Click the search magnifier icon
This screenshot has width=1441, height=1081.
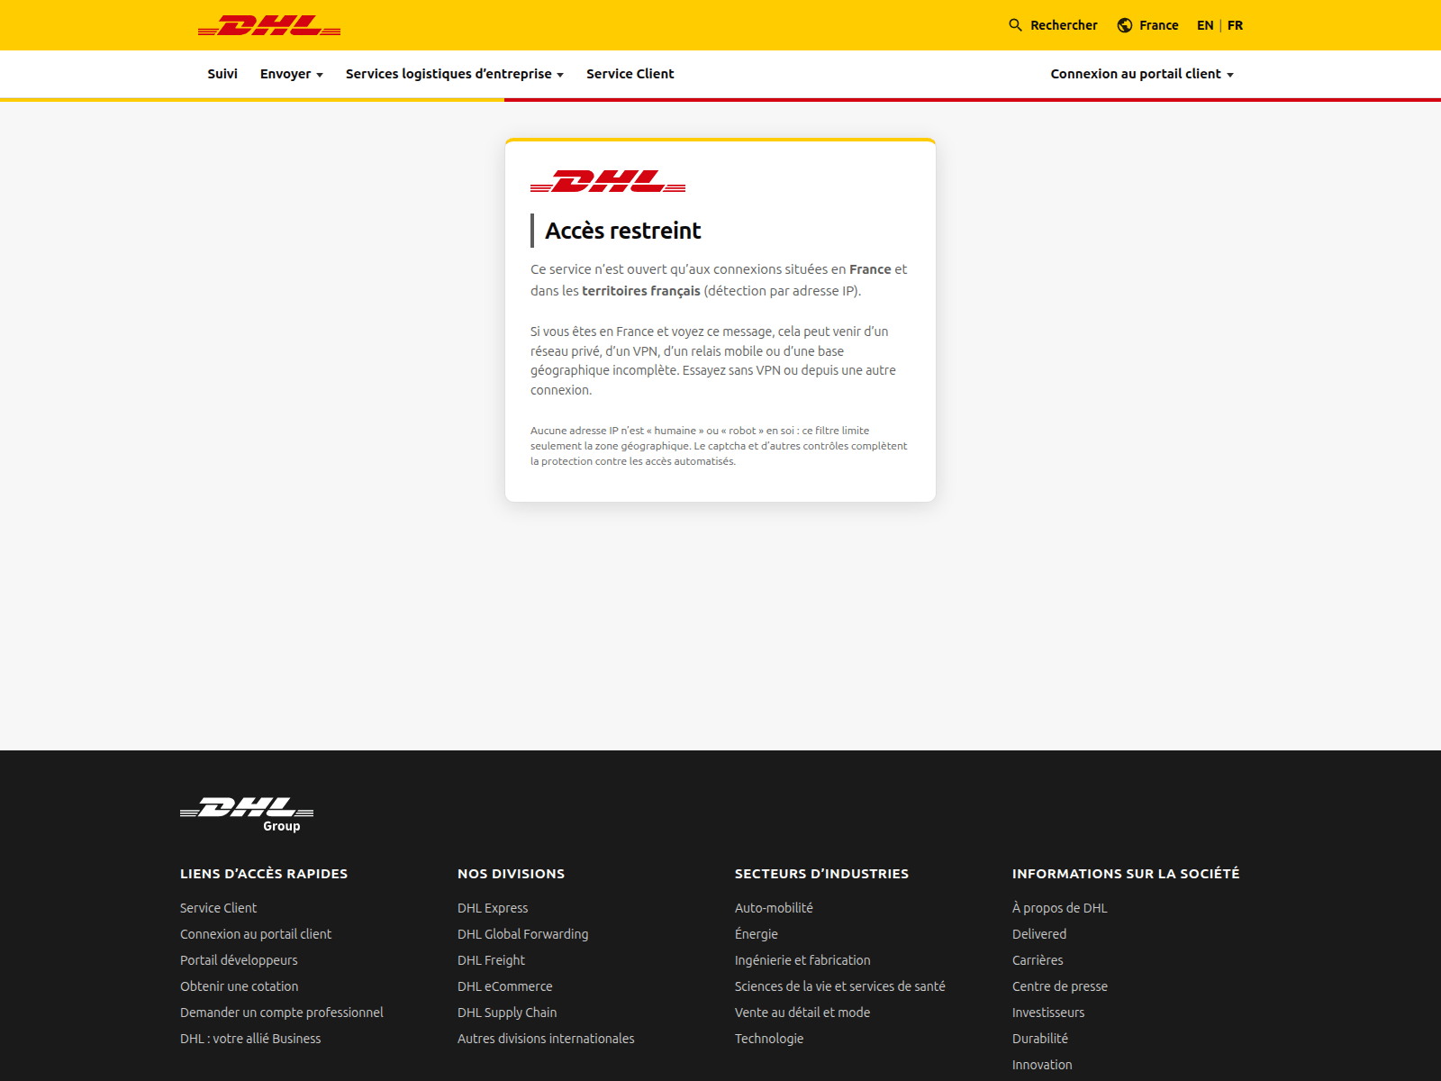point(1015,25)
